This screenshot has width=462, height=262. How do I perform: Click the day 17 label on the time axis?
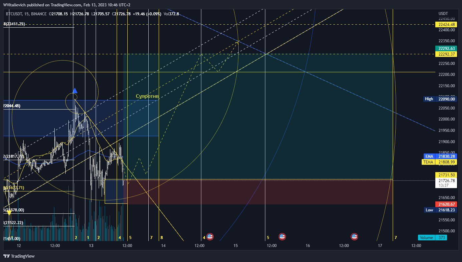click(x=380, y=246)
